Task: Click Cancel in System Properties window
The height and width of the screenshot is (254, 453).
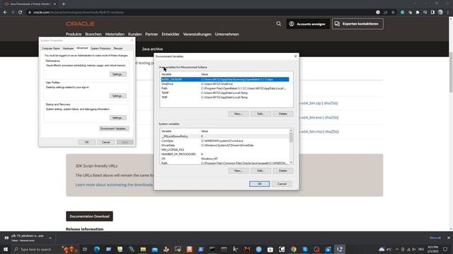Action: click(x=105, y=143)
